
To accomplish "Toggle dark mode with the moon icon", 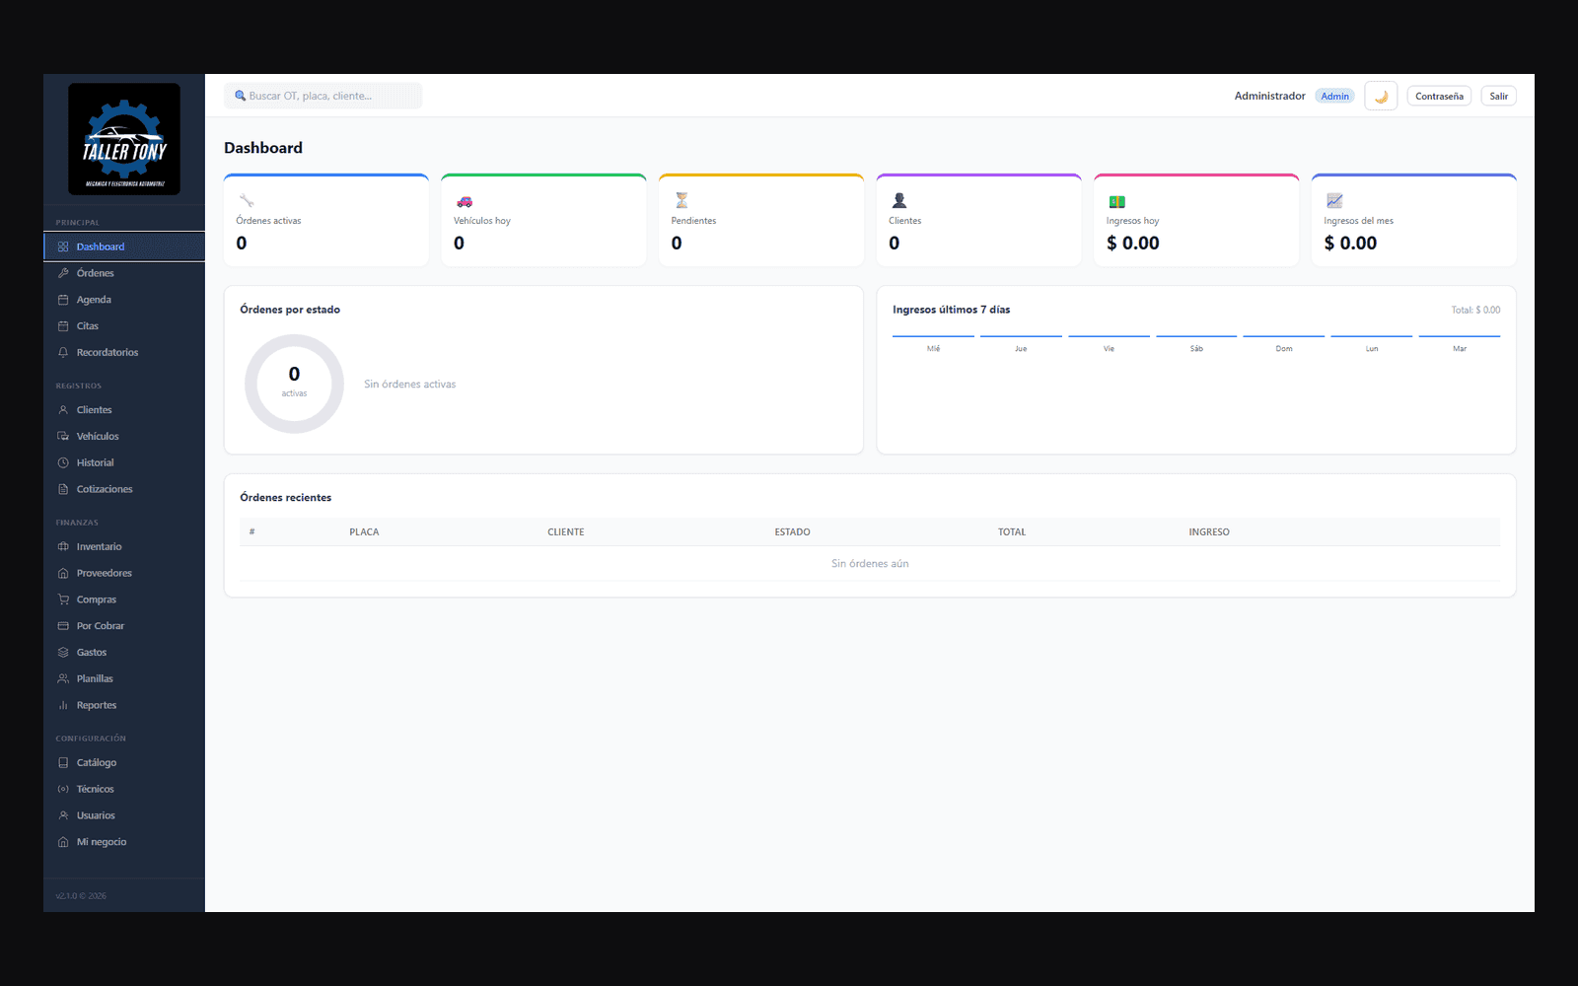I will coord(1381,96).
